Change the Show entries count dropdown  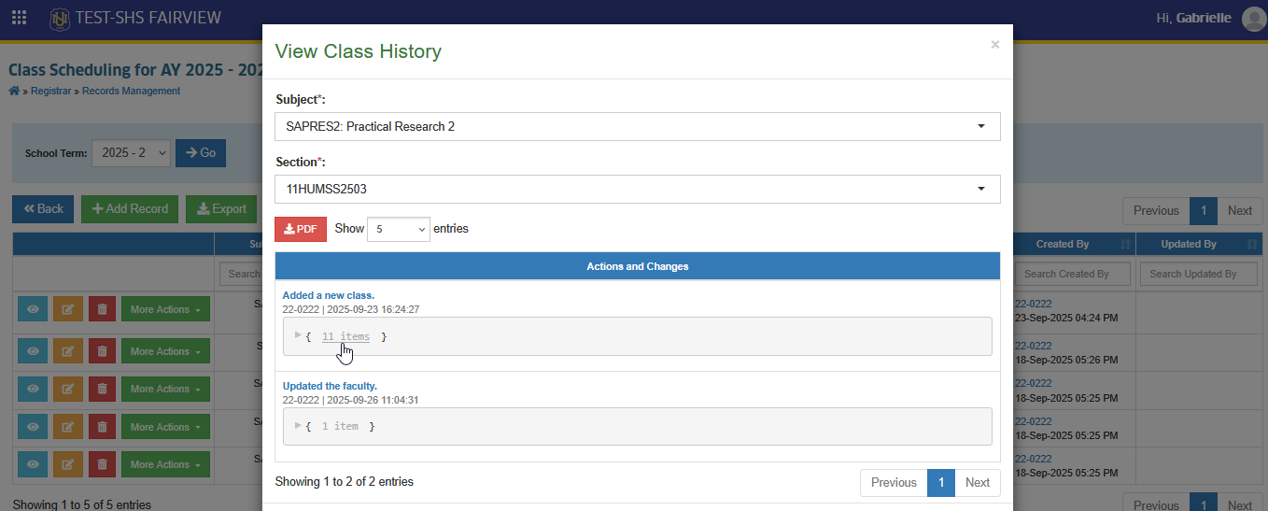tap(399, 229)
